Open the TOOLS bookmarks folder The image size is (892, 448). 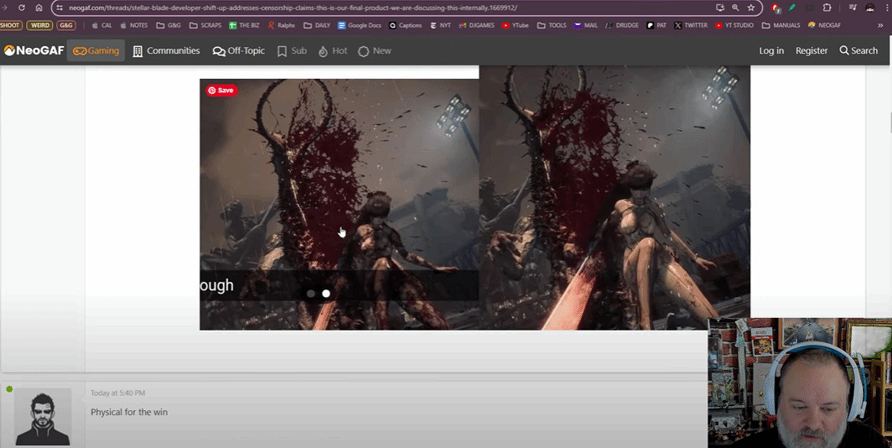tap(552, 25)
